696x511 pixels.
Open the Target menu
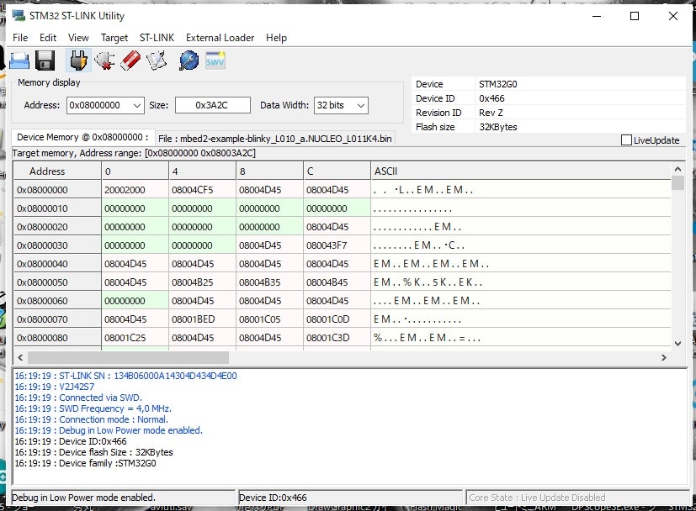[x=114, y=38]
